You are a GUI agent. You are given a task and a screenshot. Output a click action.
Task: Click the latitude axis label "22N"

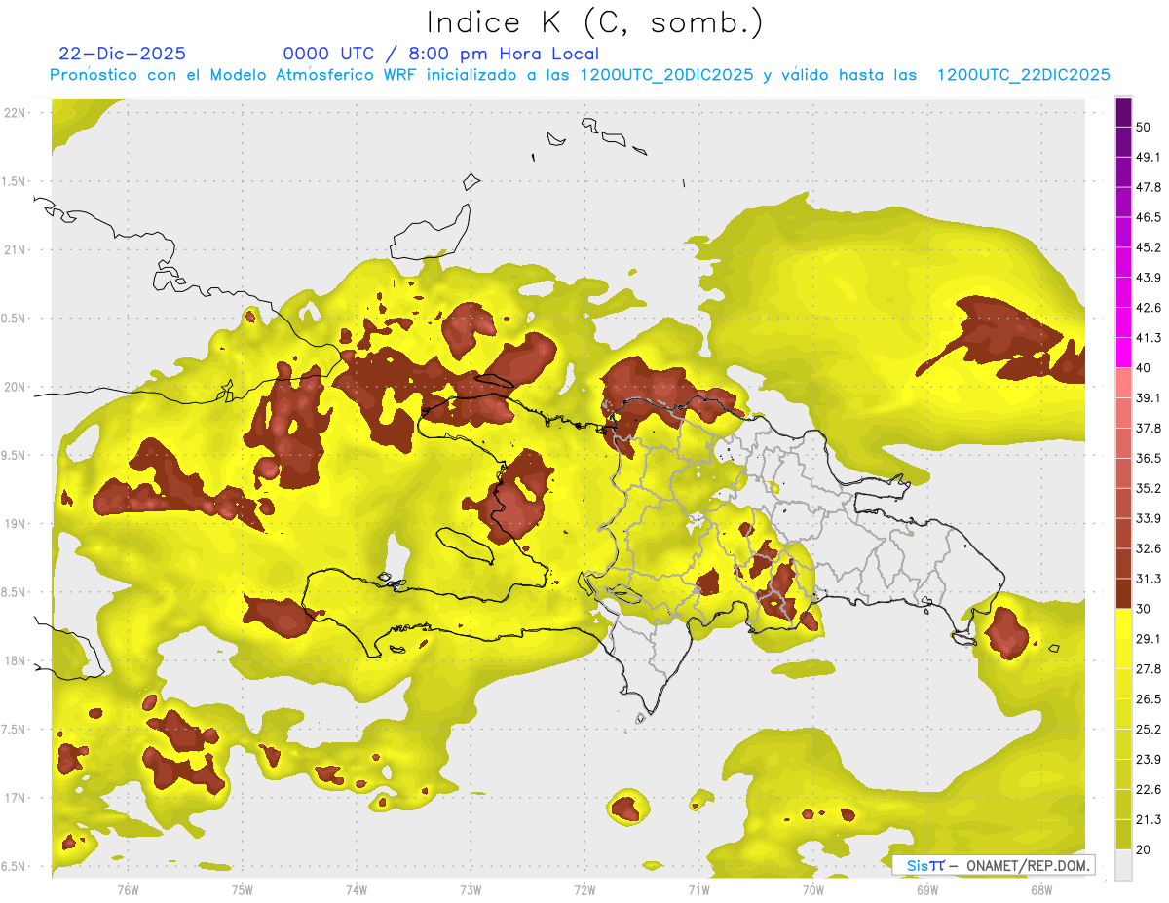tap(14, 113)
